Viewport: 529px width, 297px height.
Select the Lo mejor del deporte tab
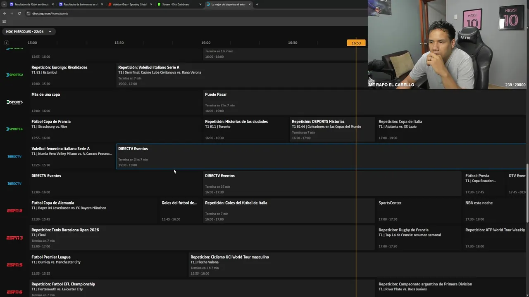pyautogui.click(x=229, y=5)
